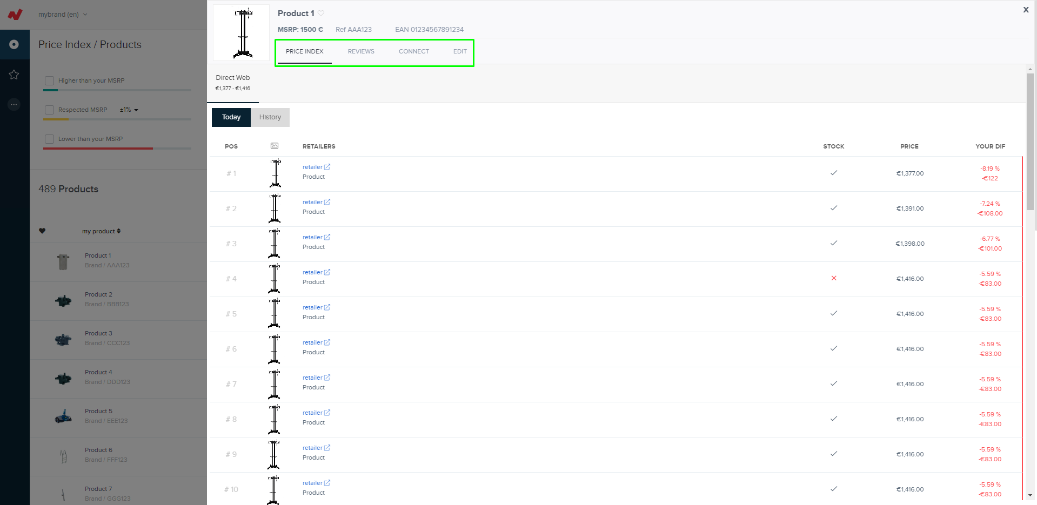Image resolution: width=1037 pixels, height=505 pixels.
Task: Switch to the Connect tab
Action: [x=414, y=51]
